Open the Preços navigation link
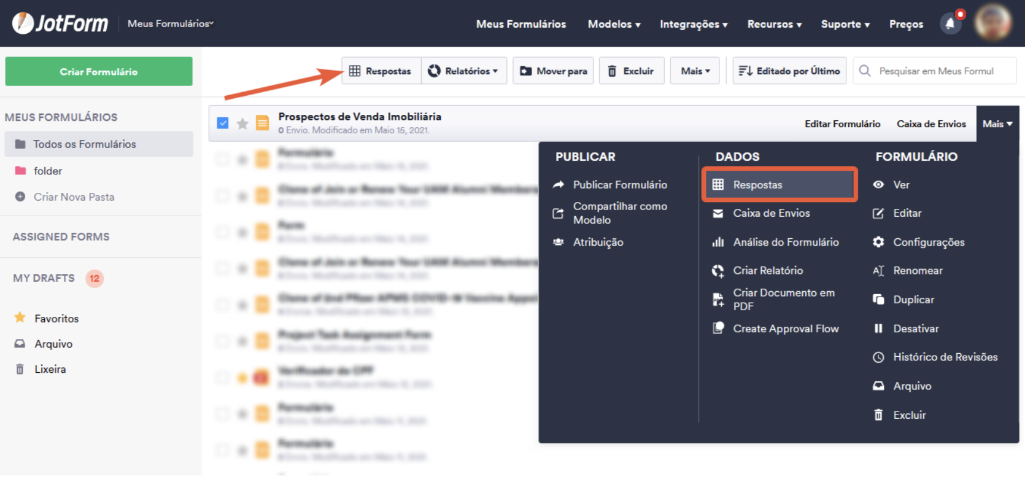Viewport: 1025px width, 479px height. click(906, 24)
